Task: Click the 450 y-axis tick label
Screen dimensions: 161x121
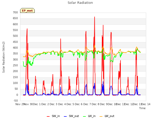Action: (15, 42)
